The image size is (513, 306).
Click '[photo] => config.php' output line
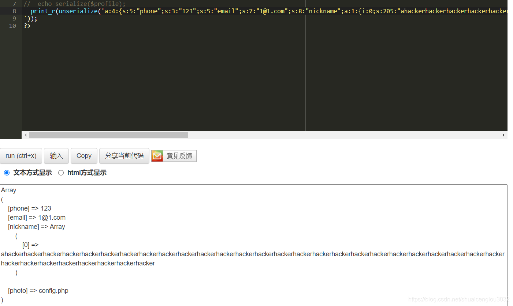click(38, 291)
